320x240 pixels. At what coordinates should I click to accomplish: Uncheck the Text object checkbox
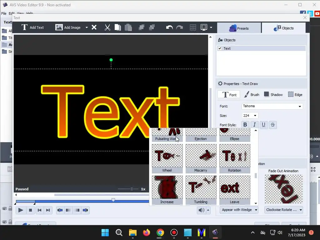(220, 48)
